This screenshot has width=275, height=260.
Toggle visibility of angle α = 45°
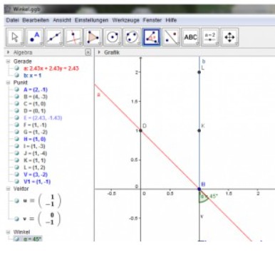[16, 239]
